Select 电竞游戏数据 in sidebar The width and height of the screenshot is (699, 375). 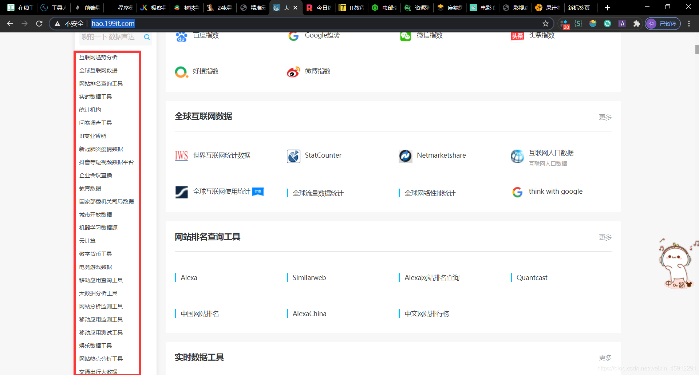pos(95,267)
